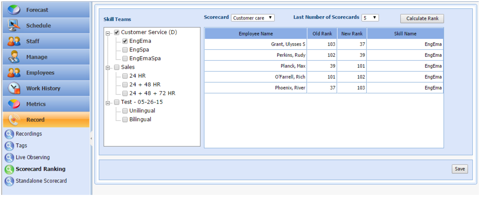
Task: Enable the Bilingual checkbox
Action: pyautogui.click(x=125, y=120)
